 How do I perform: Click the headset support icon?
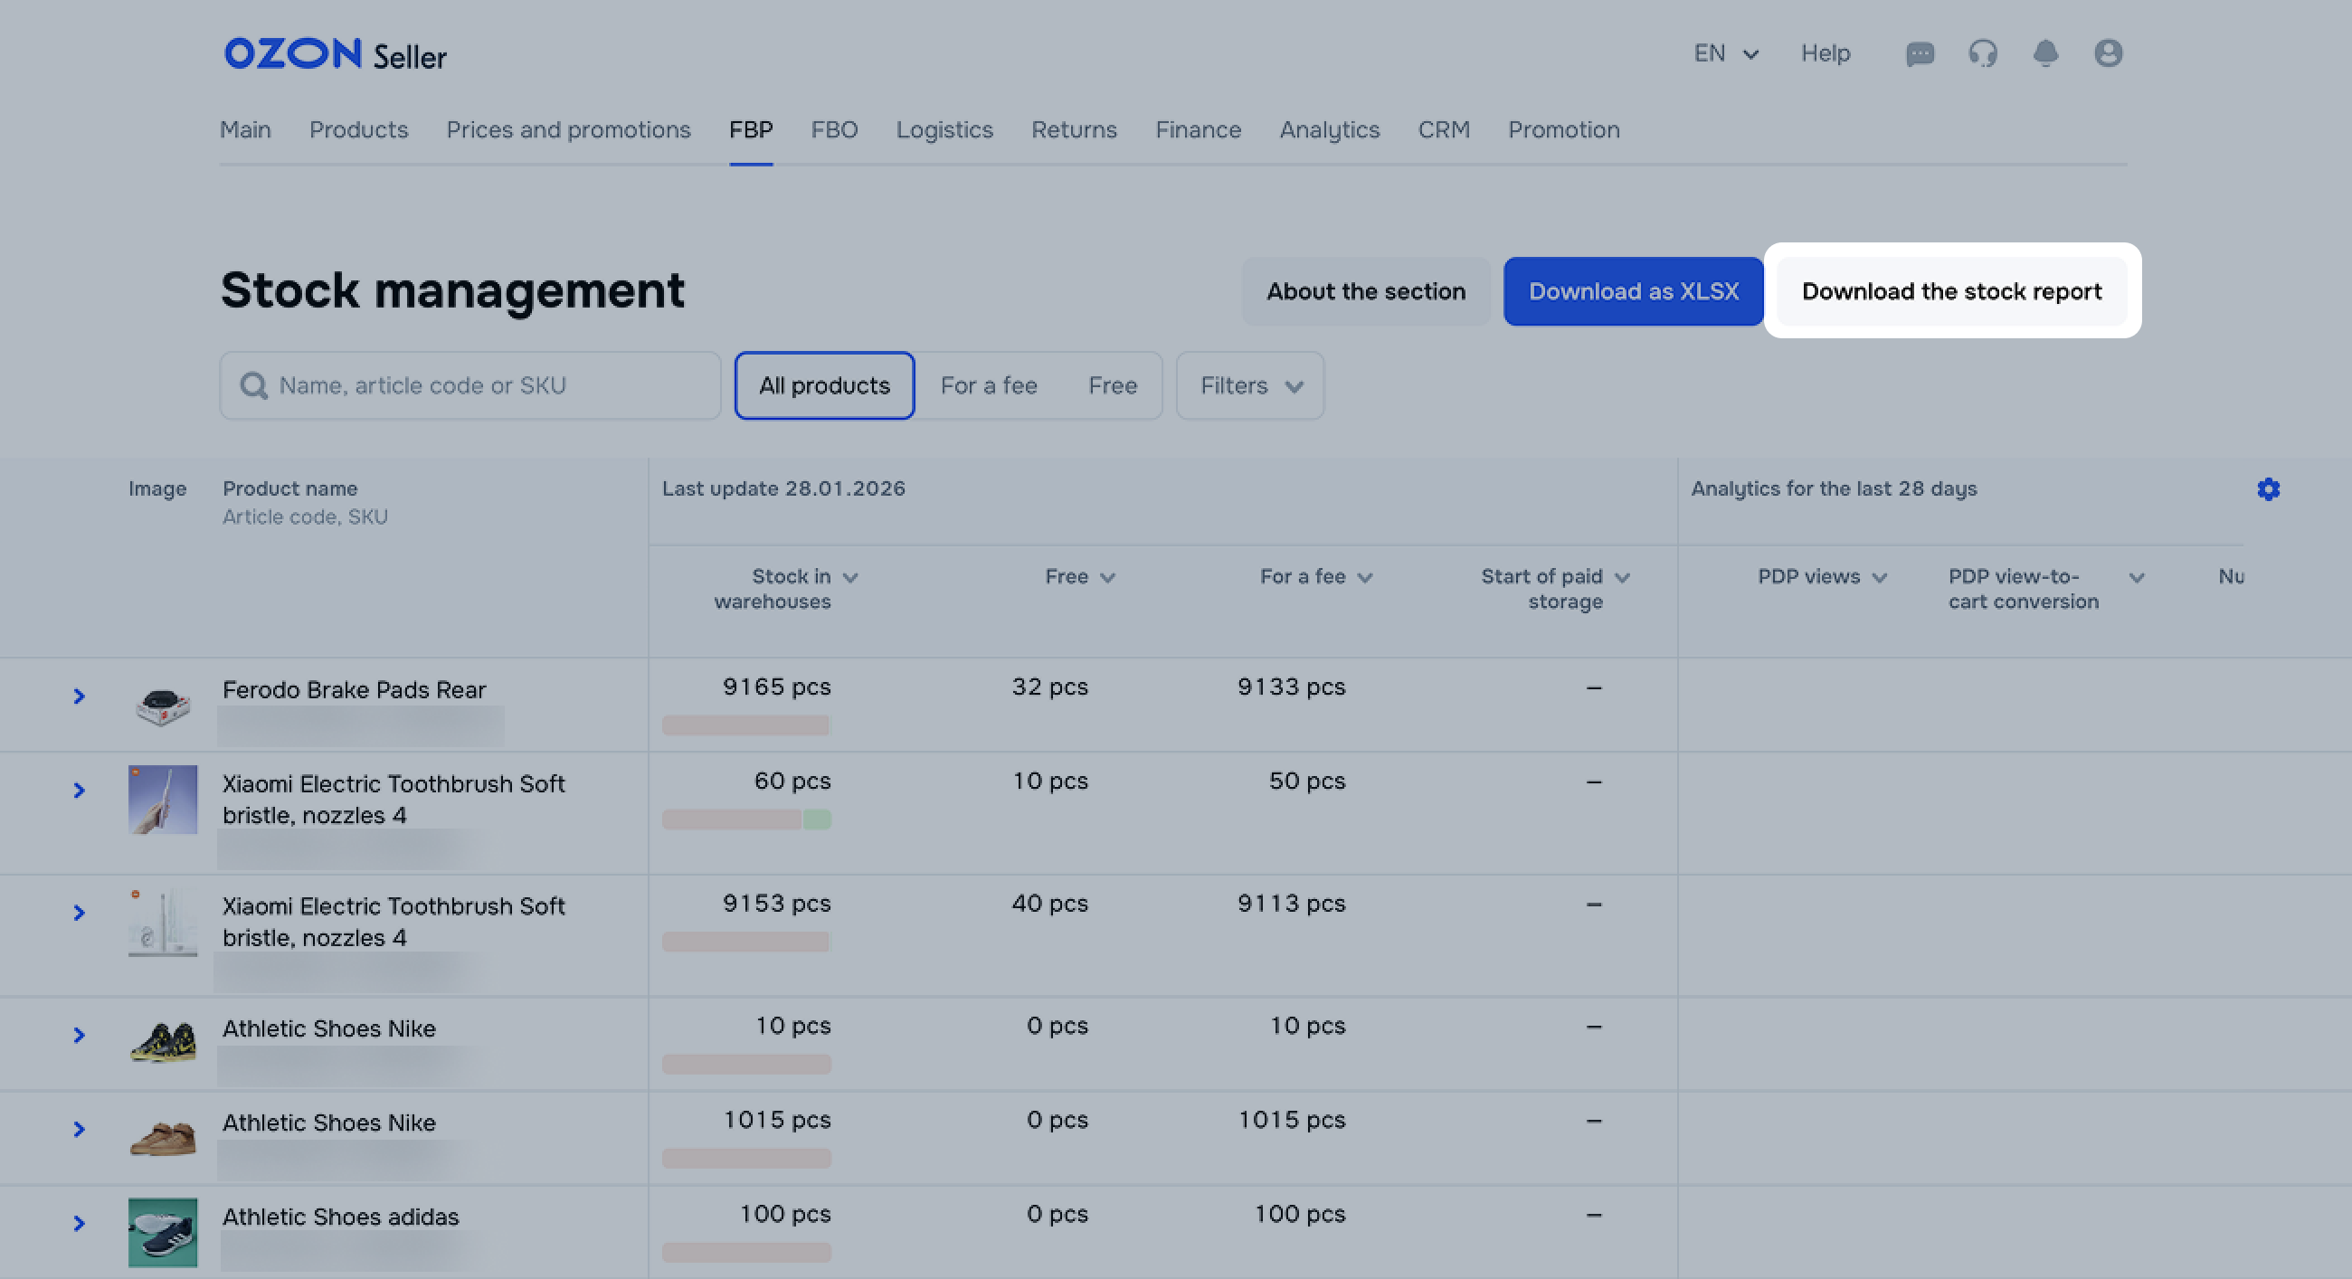(x=1982, y=54)
